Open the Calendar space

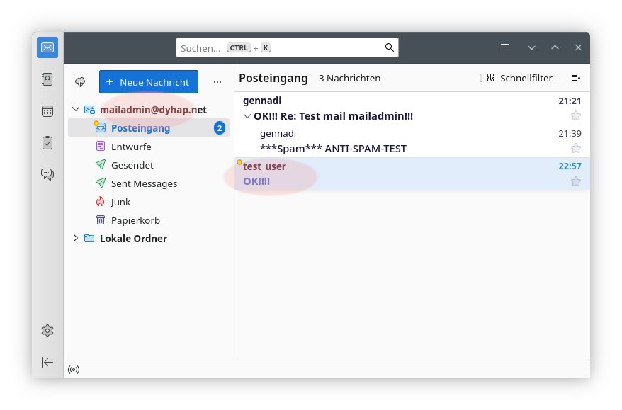click(x=47, y=111)
